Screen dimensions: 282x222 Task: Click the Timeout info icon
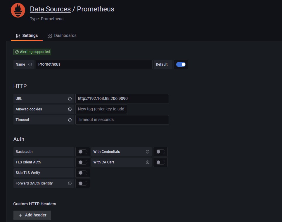(x=70, y=120)
